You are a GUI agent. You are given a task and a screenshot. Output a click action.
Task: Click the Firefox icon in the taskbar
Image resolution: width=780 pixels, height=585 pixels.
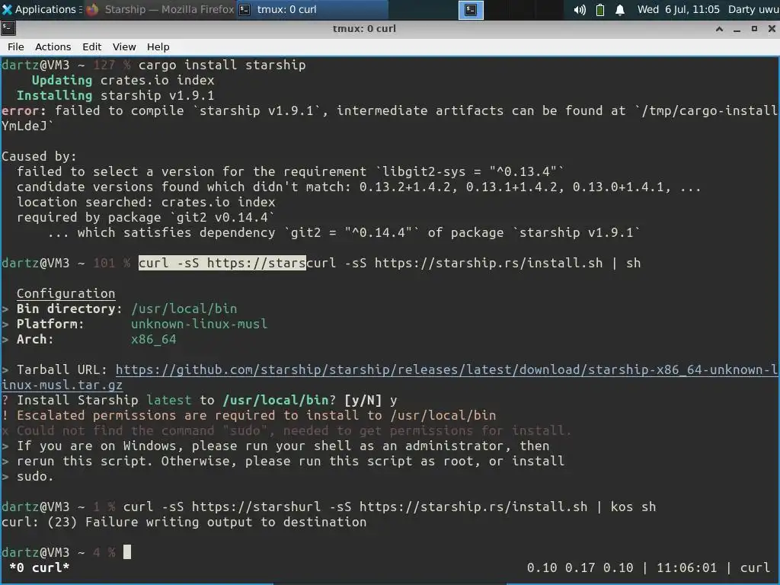pos(92,9)
